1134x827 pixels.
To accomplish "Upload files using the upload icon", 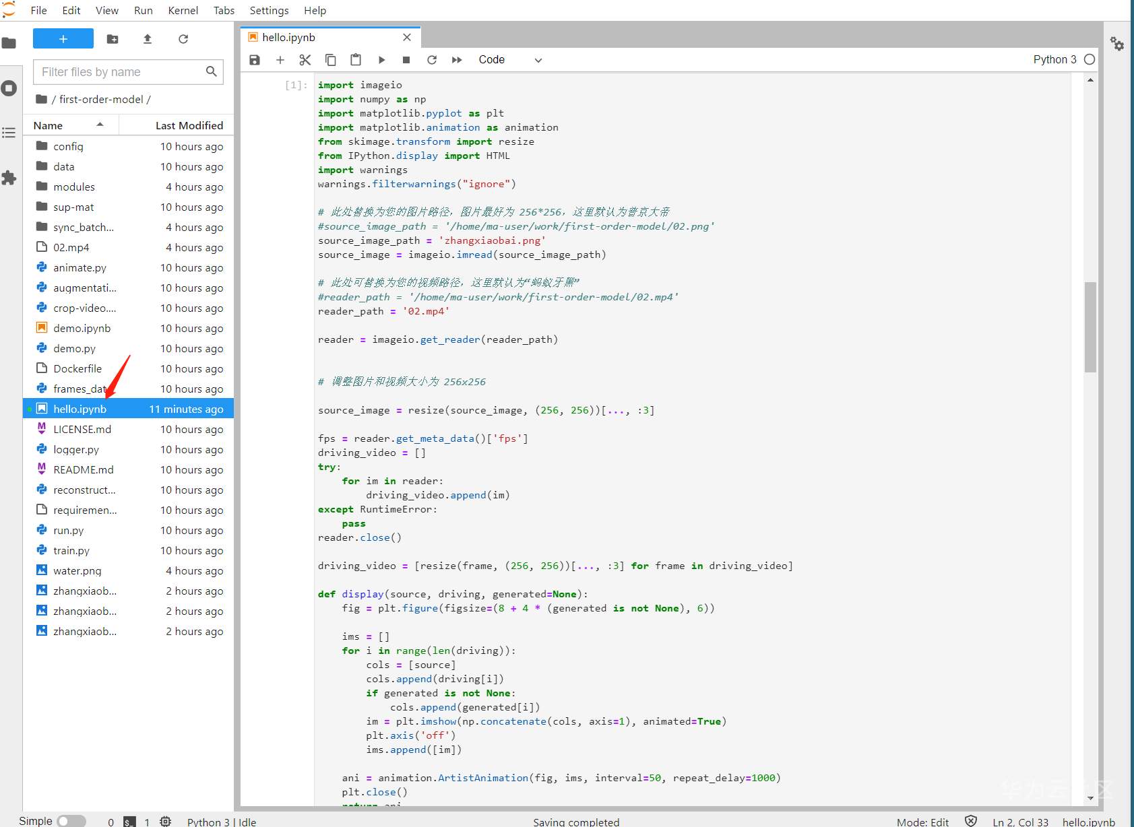I will pyautogui.click(x=148, y=39).
